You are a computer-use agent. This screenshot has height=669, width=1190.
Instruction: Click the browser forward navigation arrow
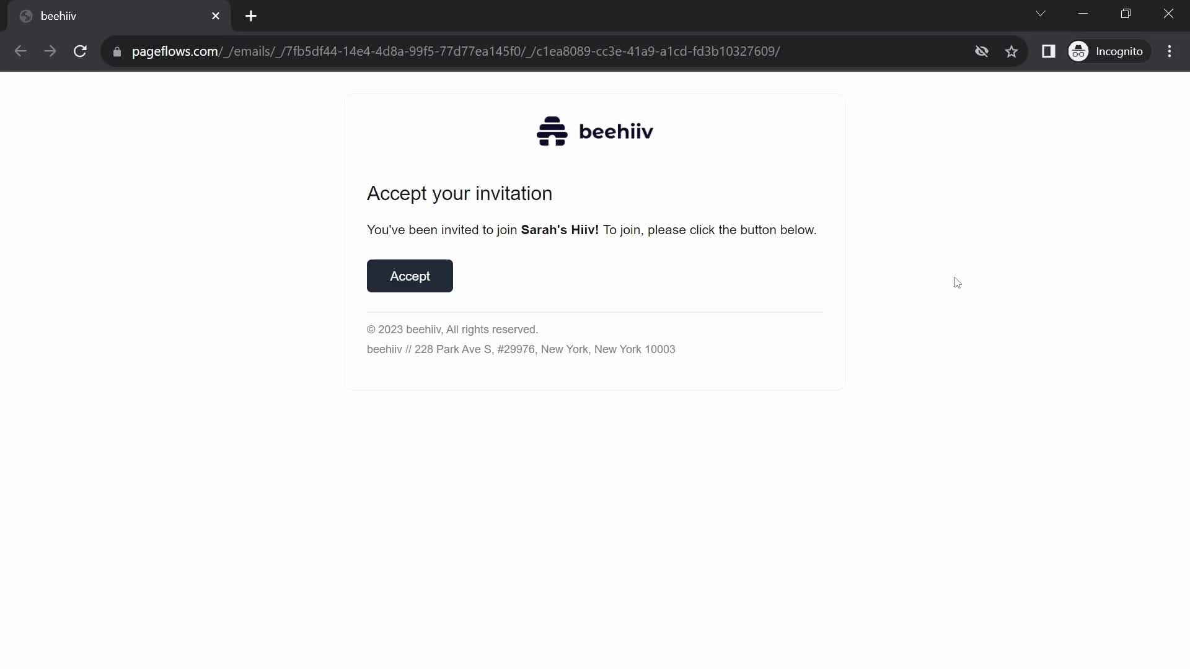tap(51, 51)
